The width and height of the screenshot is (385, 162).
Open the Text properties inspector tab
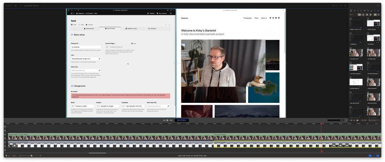[x=375, y=11]
